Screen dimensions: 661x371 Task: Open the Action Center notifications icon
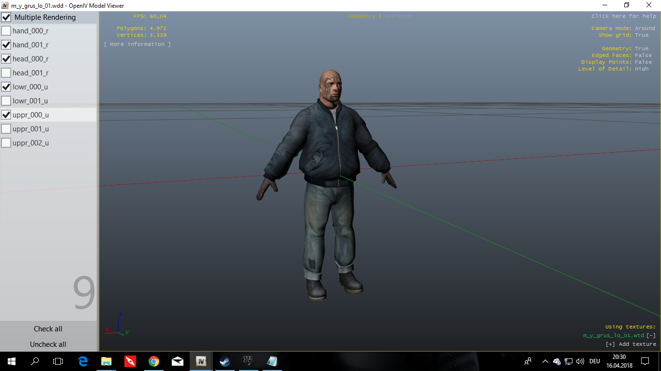[645, 361]
